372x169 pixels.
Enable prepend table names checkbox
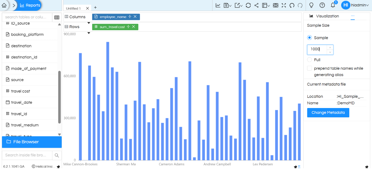pyautogui.click(x=309, y=68)
